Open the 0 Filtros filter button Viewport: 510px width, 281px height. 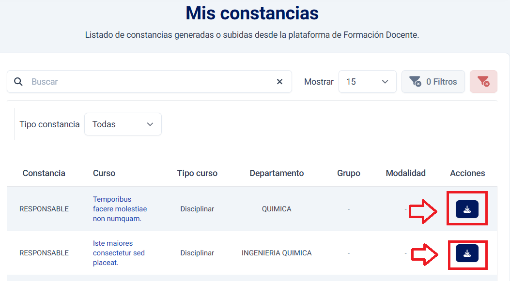click(x=433, y=82)
